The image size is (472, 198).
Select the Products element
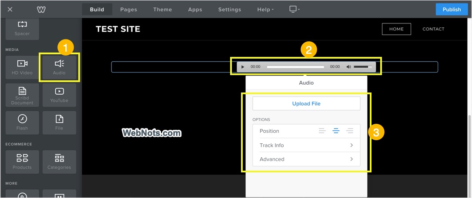pos(22,162)
